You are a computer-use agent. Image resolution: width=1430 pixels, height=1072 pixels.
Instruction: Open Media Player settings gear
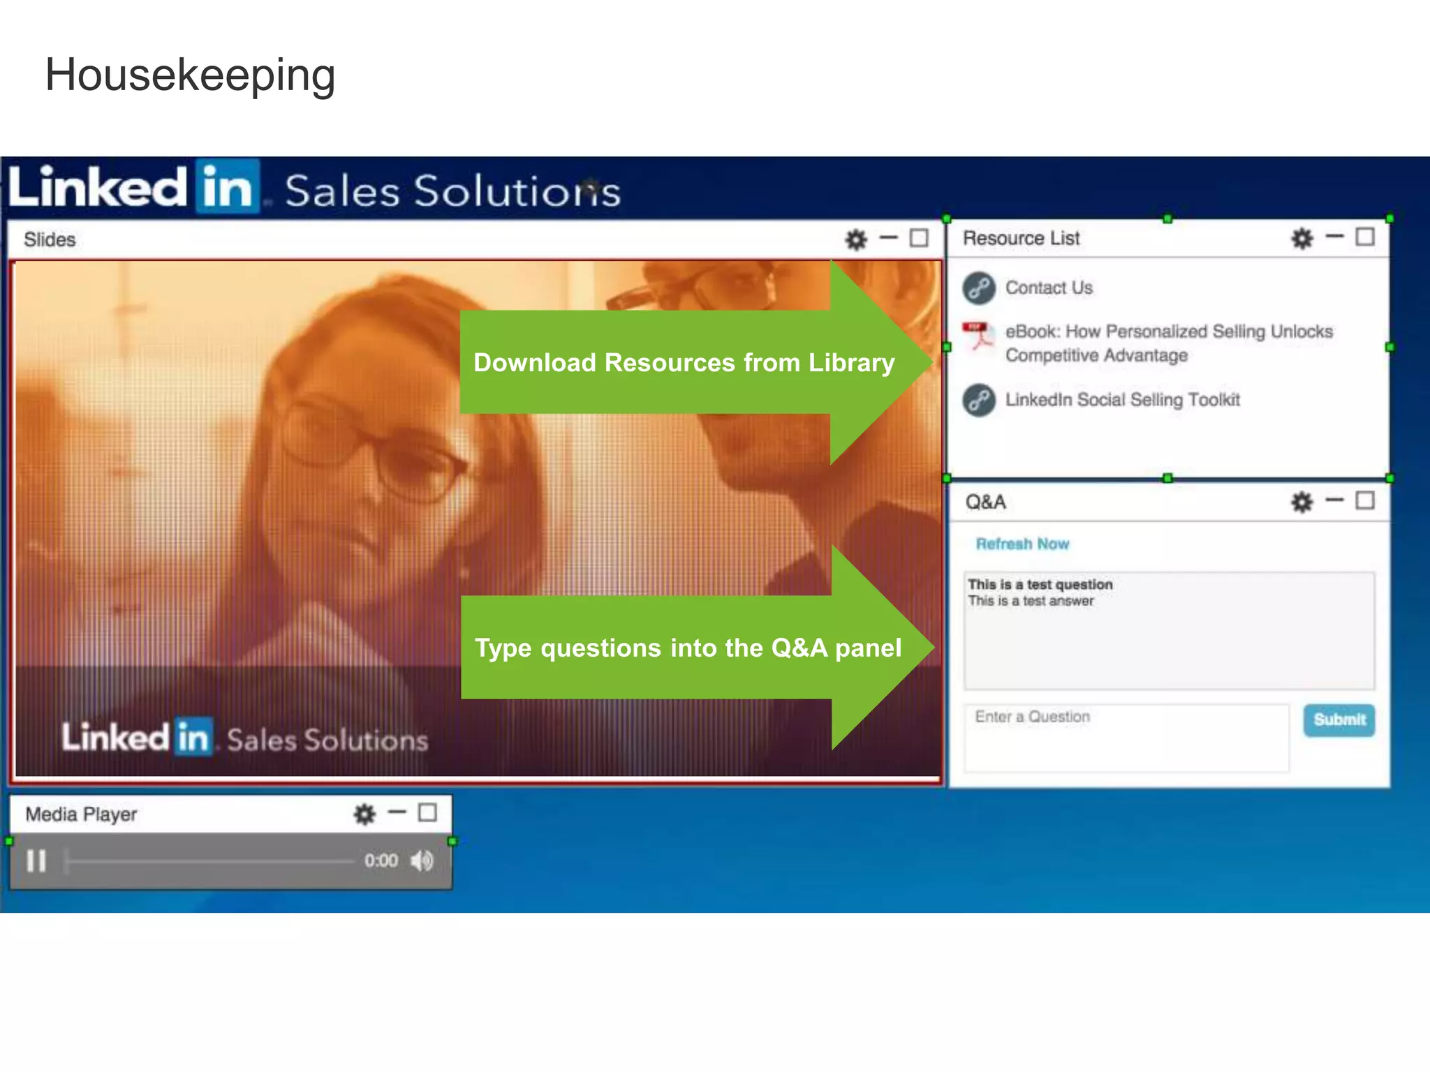coord(364,814)
